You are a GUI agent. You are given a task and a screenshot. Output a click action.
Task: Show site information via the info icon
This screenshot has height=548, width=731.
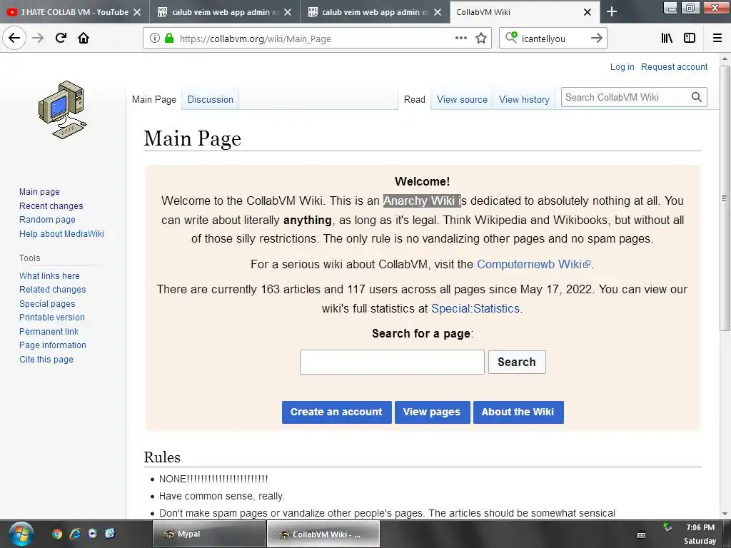pos(155,39)
